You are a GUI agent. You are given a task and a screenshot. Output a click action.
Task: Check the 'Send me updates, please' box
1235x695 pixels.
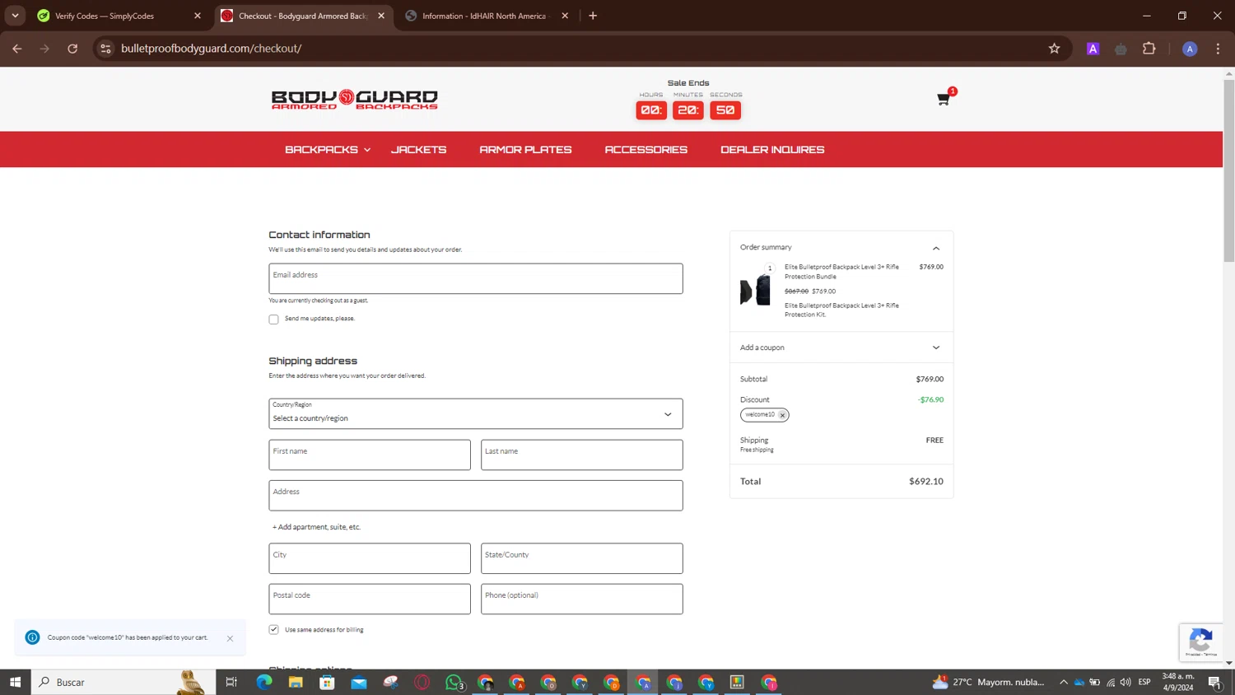pos(273,320)
